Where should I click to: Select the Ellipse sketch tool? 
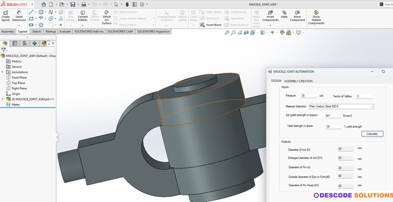coord(51,18)
